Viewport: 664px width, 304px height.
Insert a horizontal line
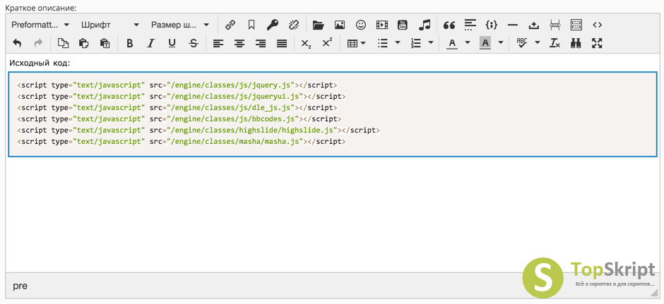[512, 25]
